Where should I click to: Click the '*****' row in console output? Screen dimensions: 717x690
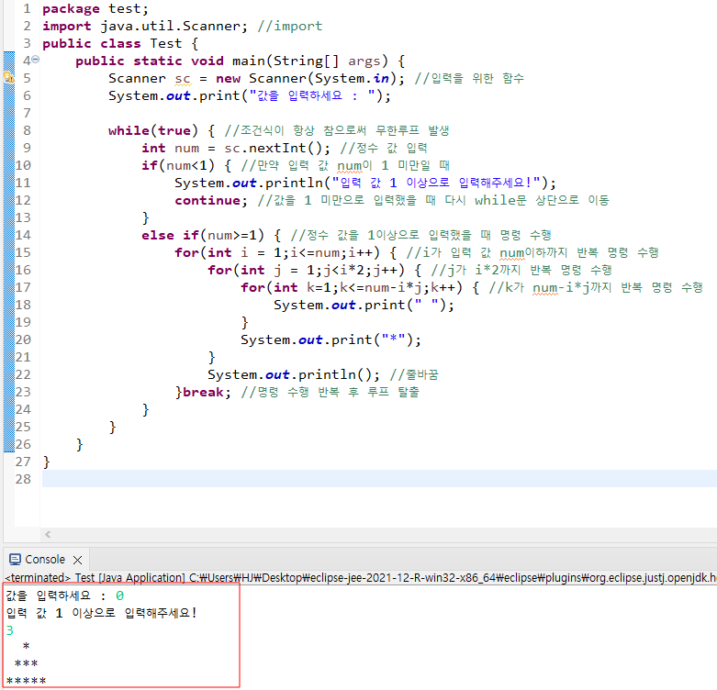pos(26,681)
